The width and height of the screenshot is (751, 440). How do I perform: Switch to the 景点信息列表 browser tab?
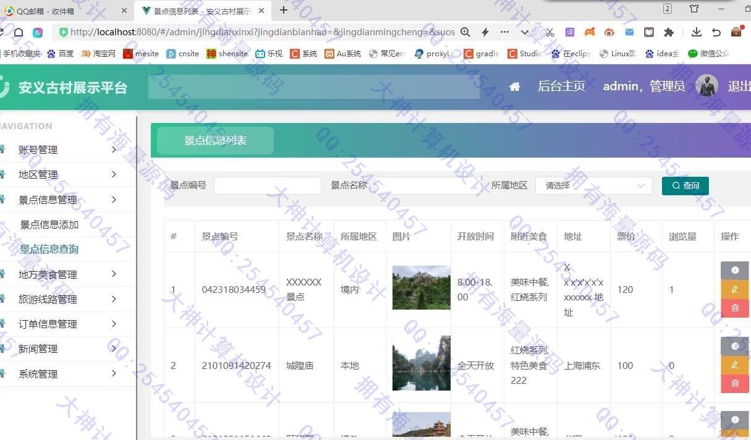pos(202,11)
